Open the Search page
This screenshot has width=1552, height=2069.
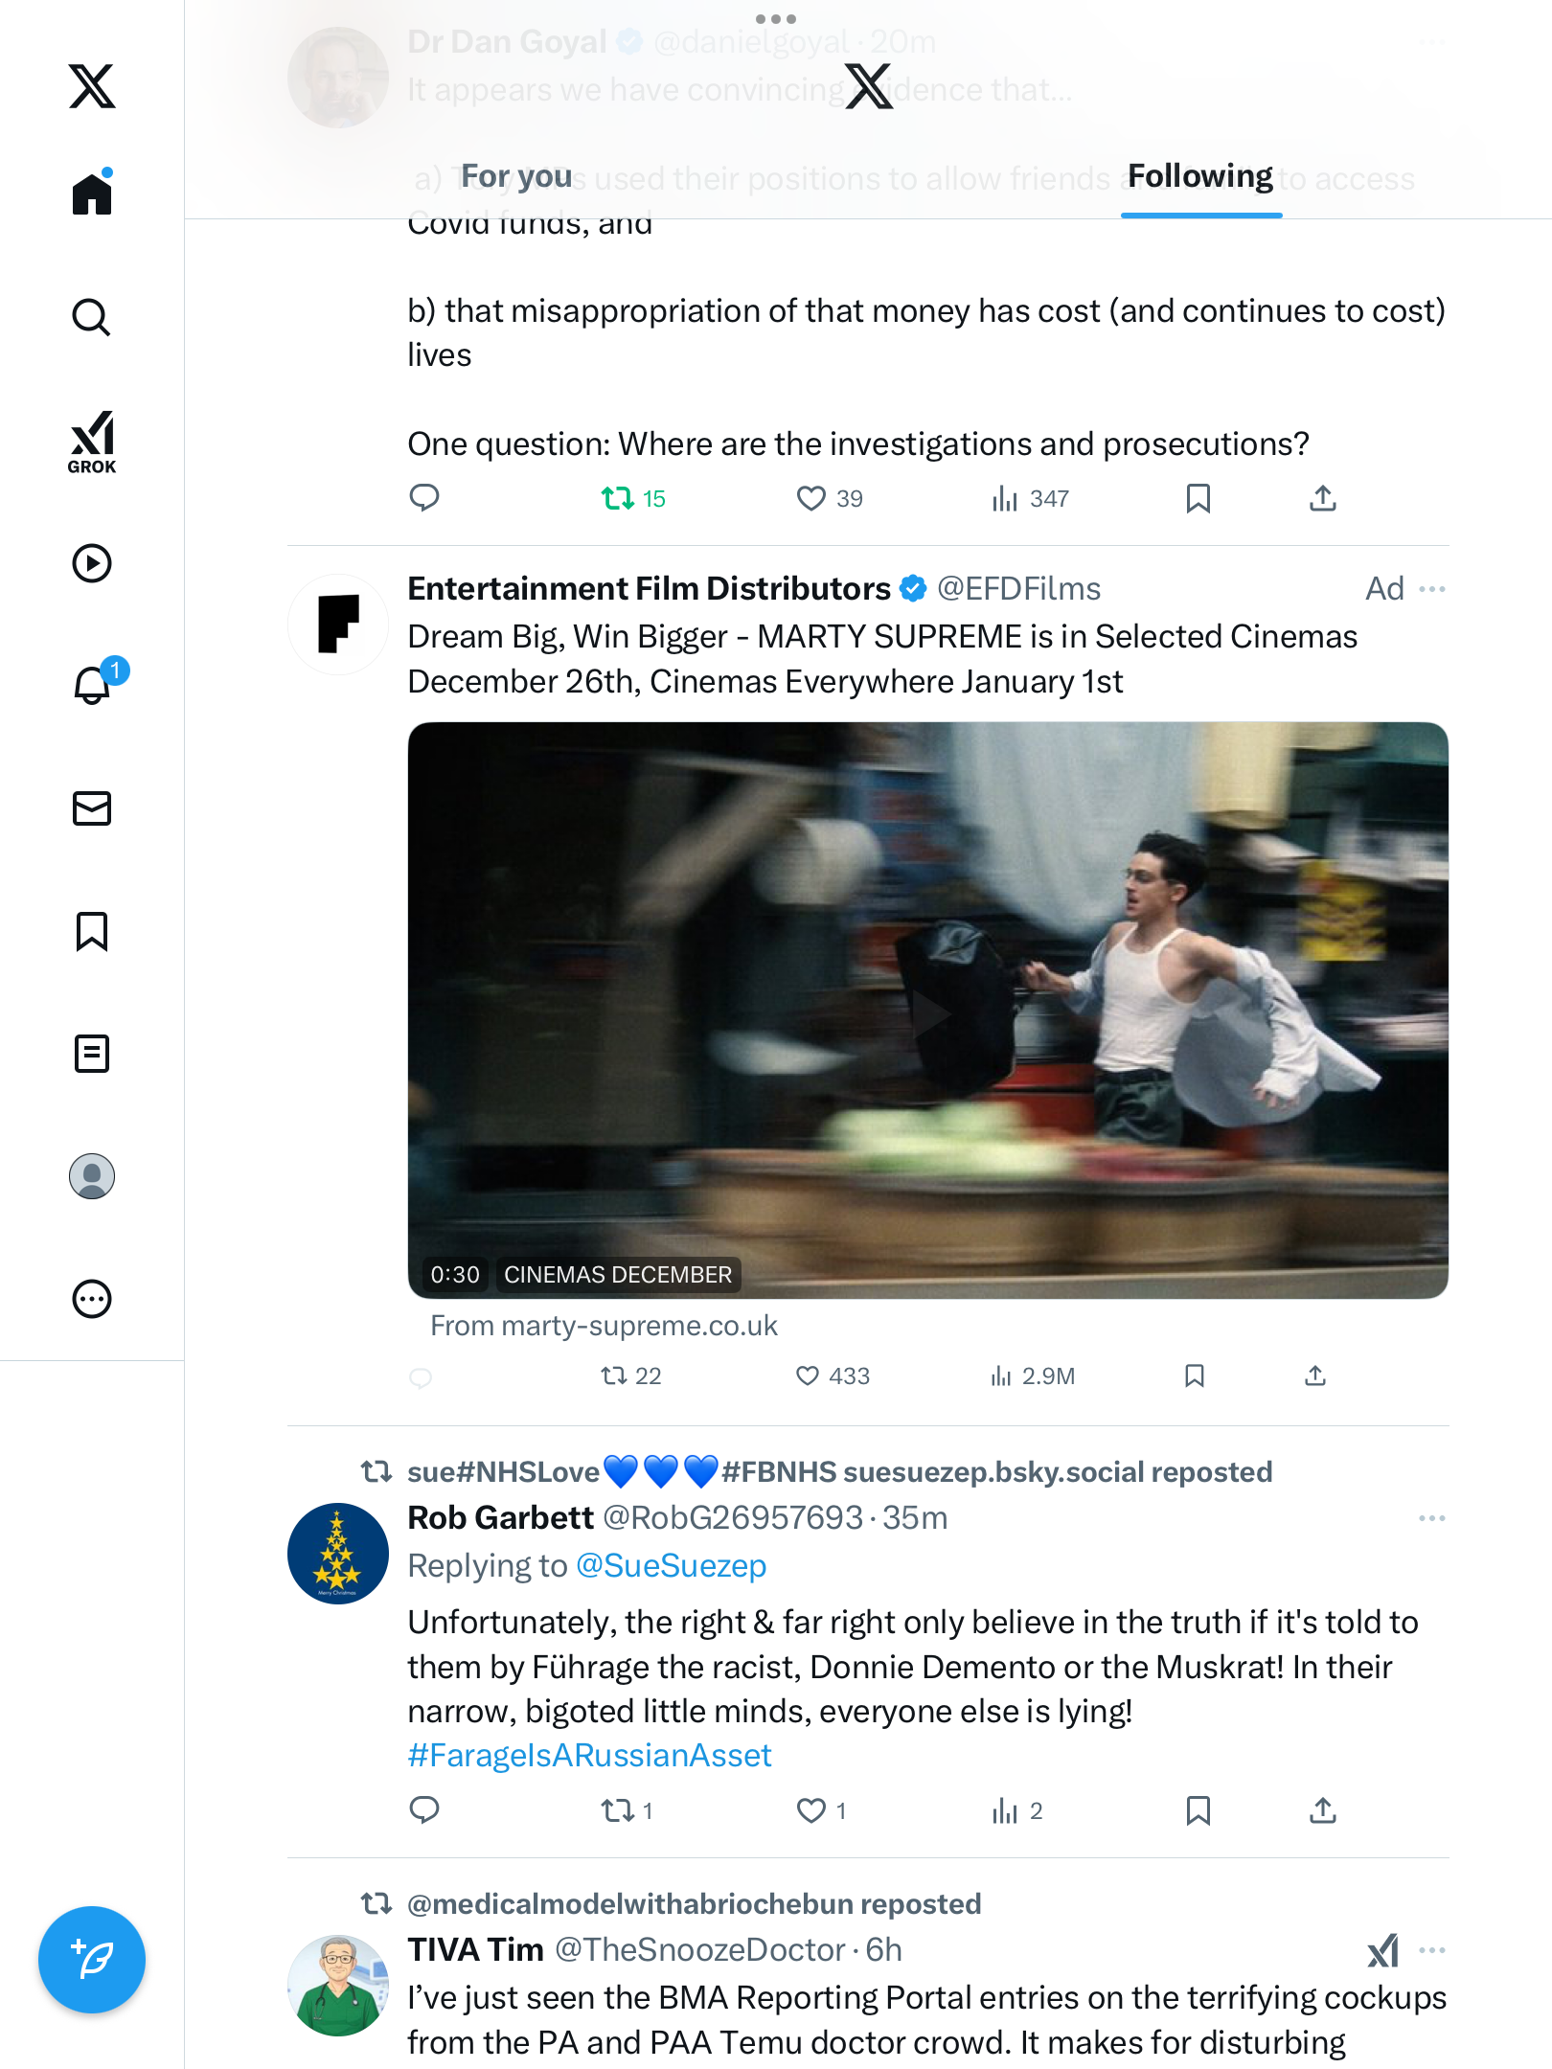tap(92, 317)
